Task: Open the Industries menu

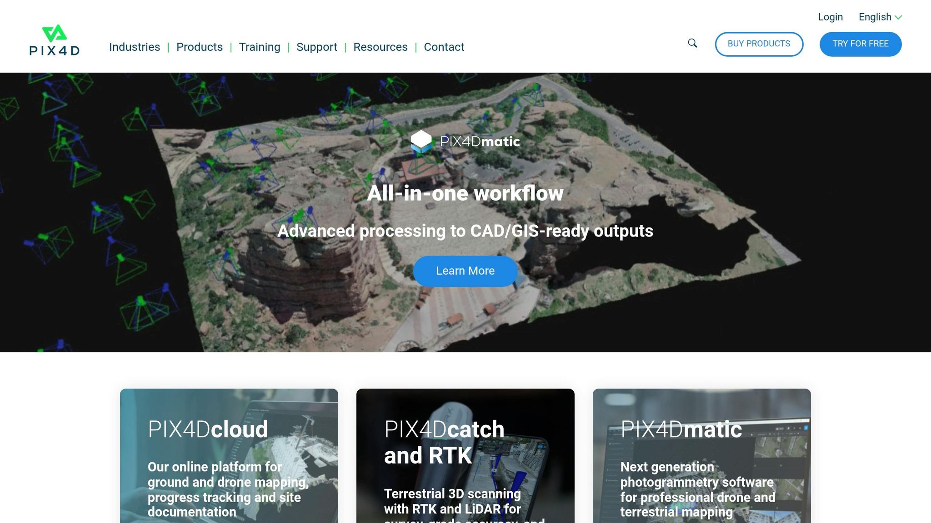Action: point(135,47)
